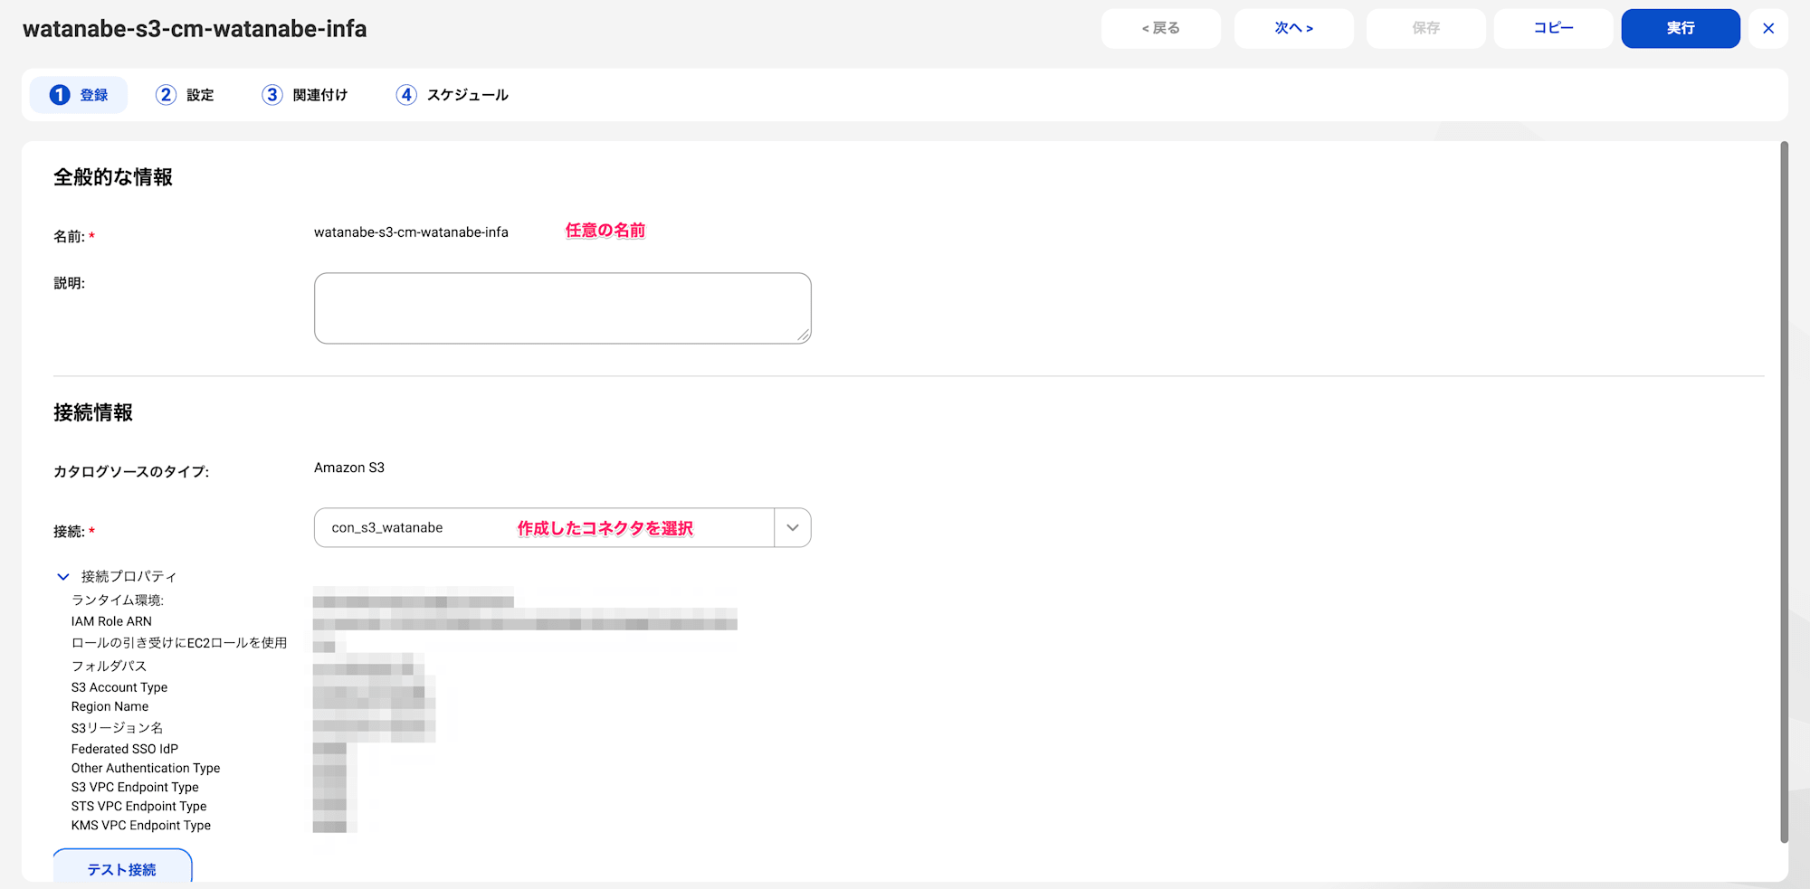Click the Other Authentication Type label
1810x889 pixels.
[146, 768]
